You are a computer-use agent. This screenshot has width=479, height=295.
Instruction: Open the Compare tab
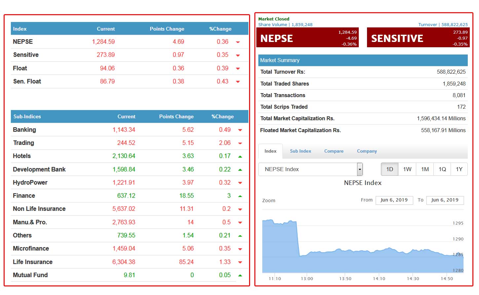(x=334, y=151)
